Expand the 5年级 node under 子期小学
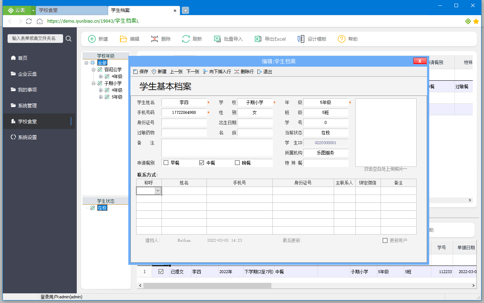The image size is (484, 303). click(x=101, y=97)
